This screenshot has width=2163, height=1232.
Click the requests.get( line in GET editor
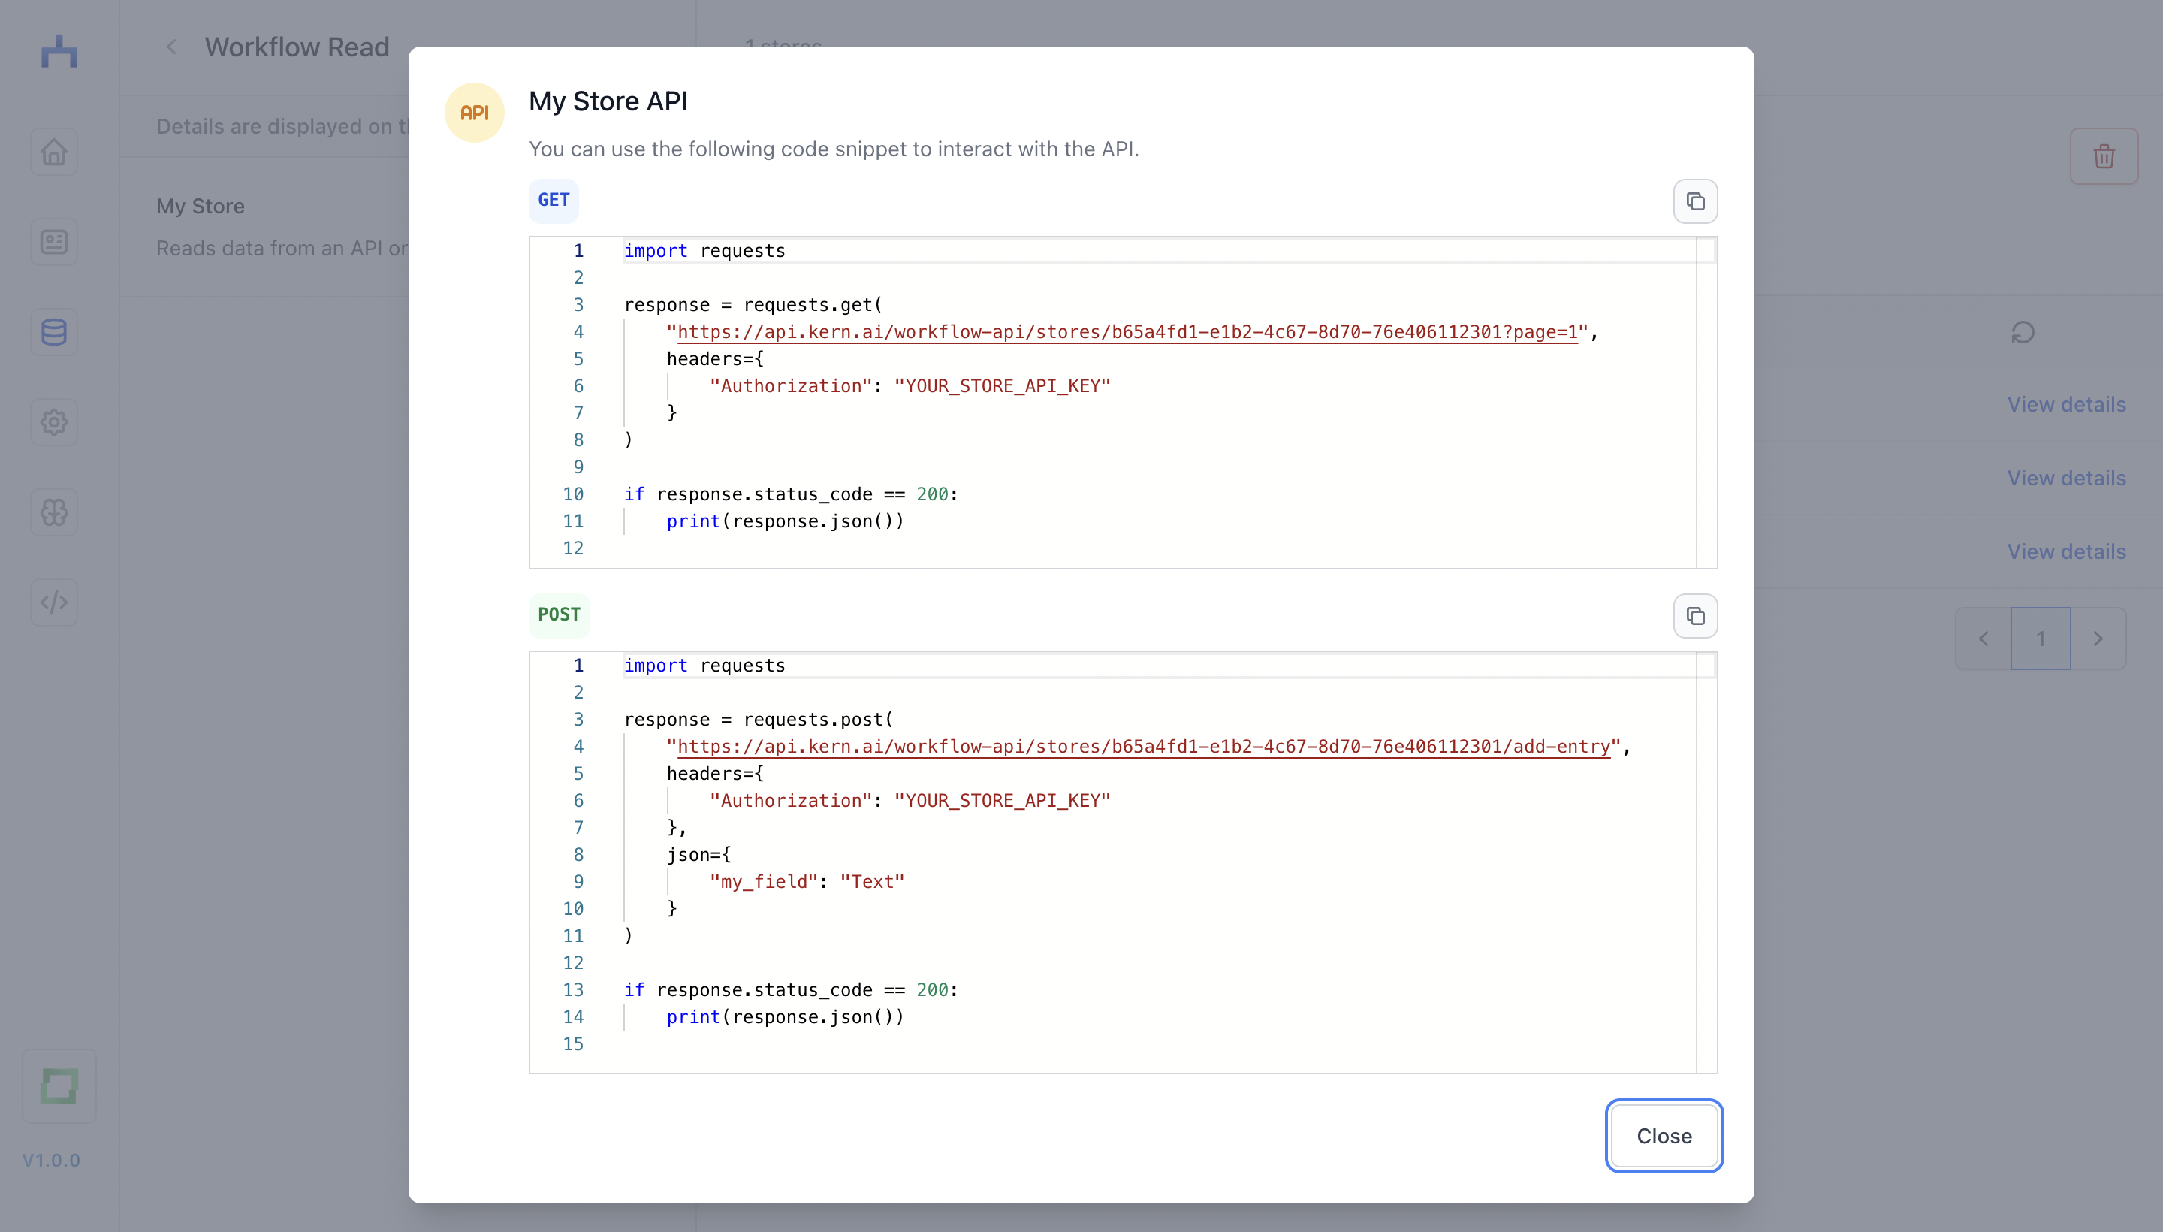click(753, 304)
